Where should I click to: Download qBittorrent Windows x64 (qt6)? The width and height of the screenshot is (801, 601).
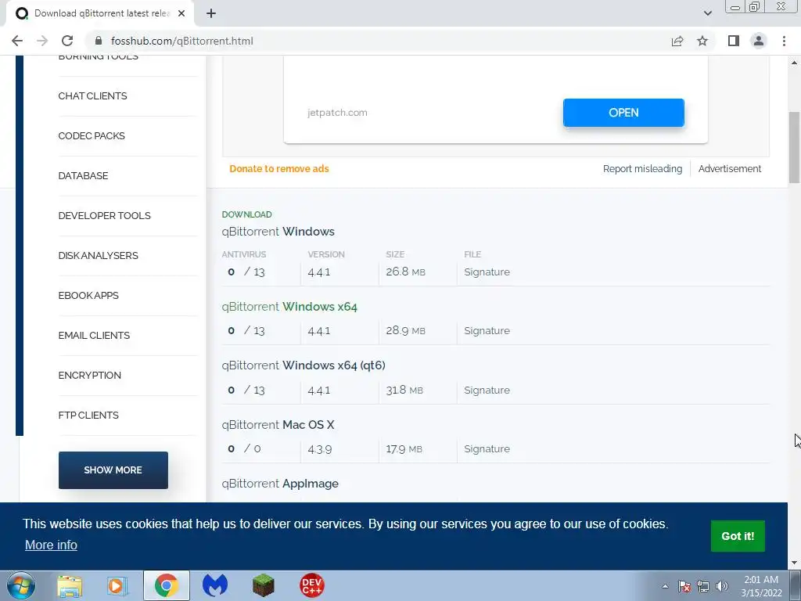(x=304, y=365)
